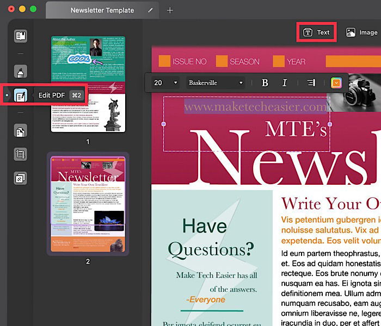This screenshot has width=381, height=326.
Task: Click the www.maketecheasier.com text
Action: (x=255, y=106)
